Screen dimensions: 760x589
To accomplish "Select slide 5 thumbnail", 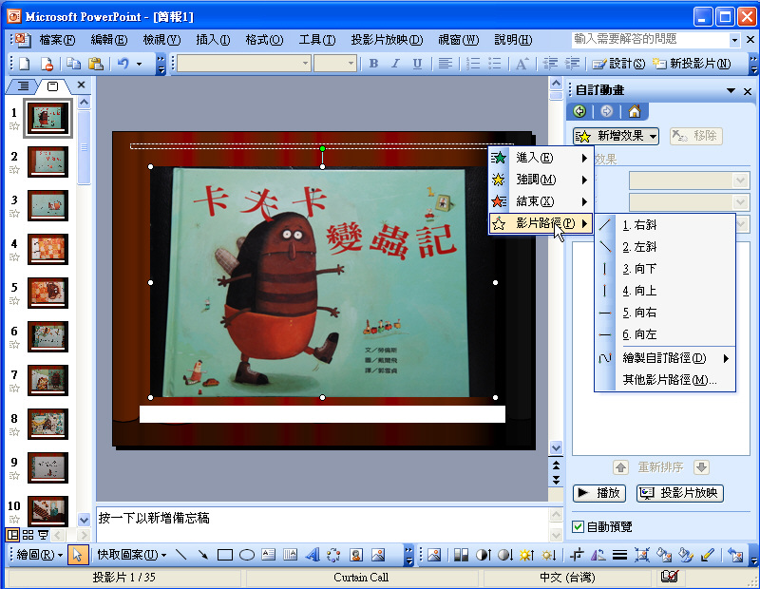I will (x=47, y=293).
